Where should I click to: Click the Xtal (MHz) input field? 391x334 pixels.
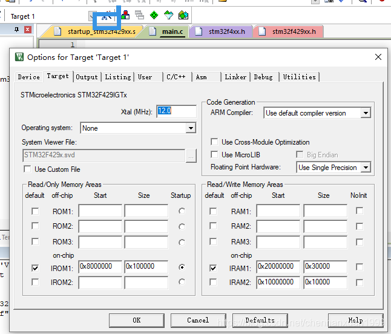[177, 111]
